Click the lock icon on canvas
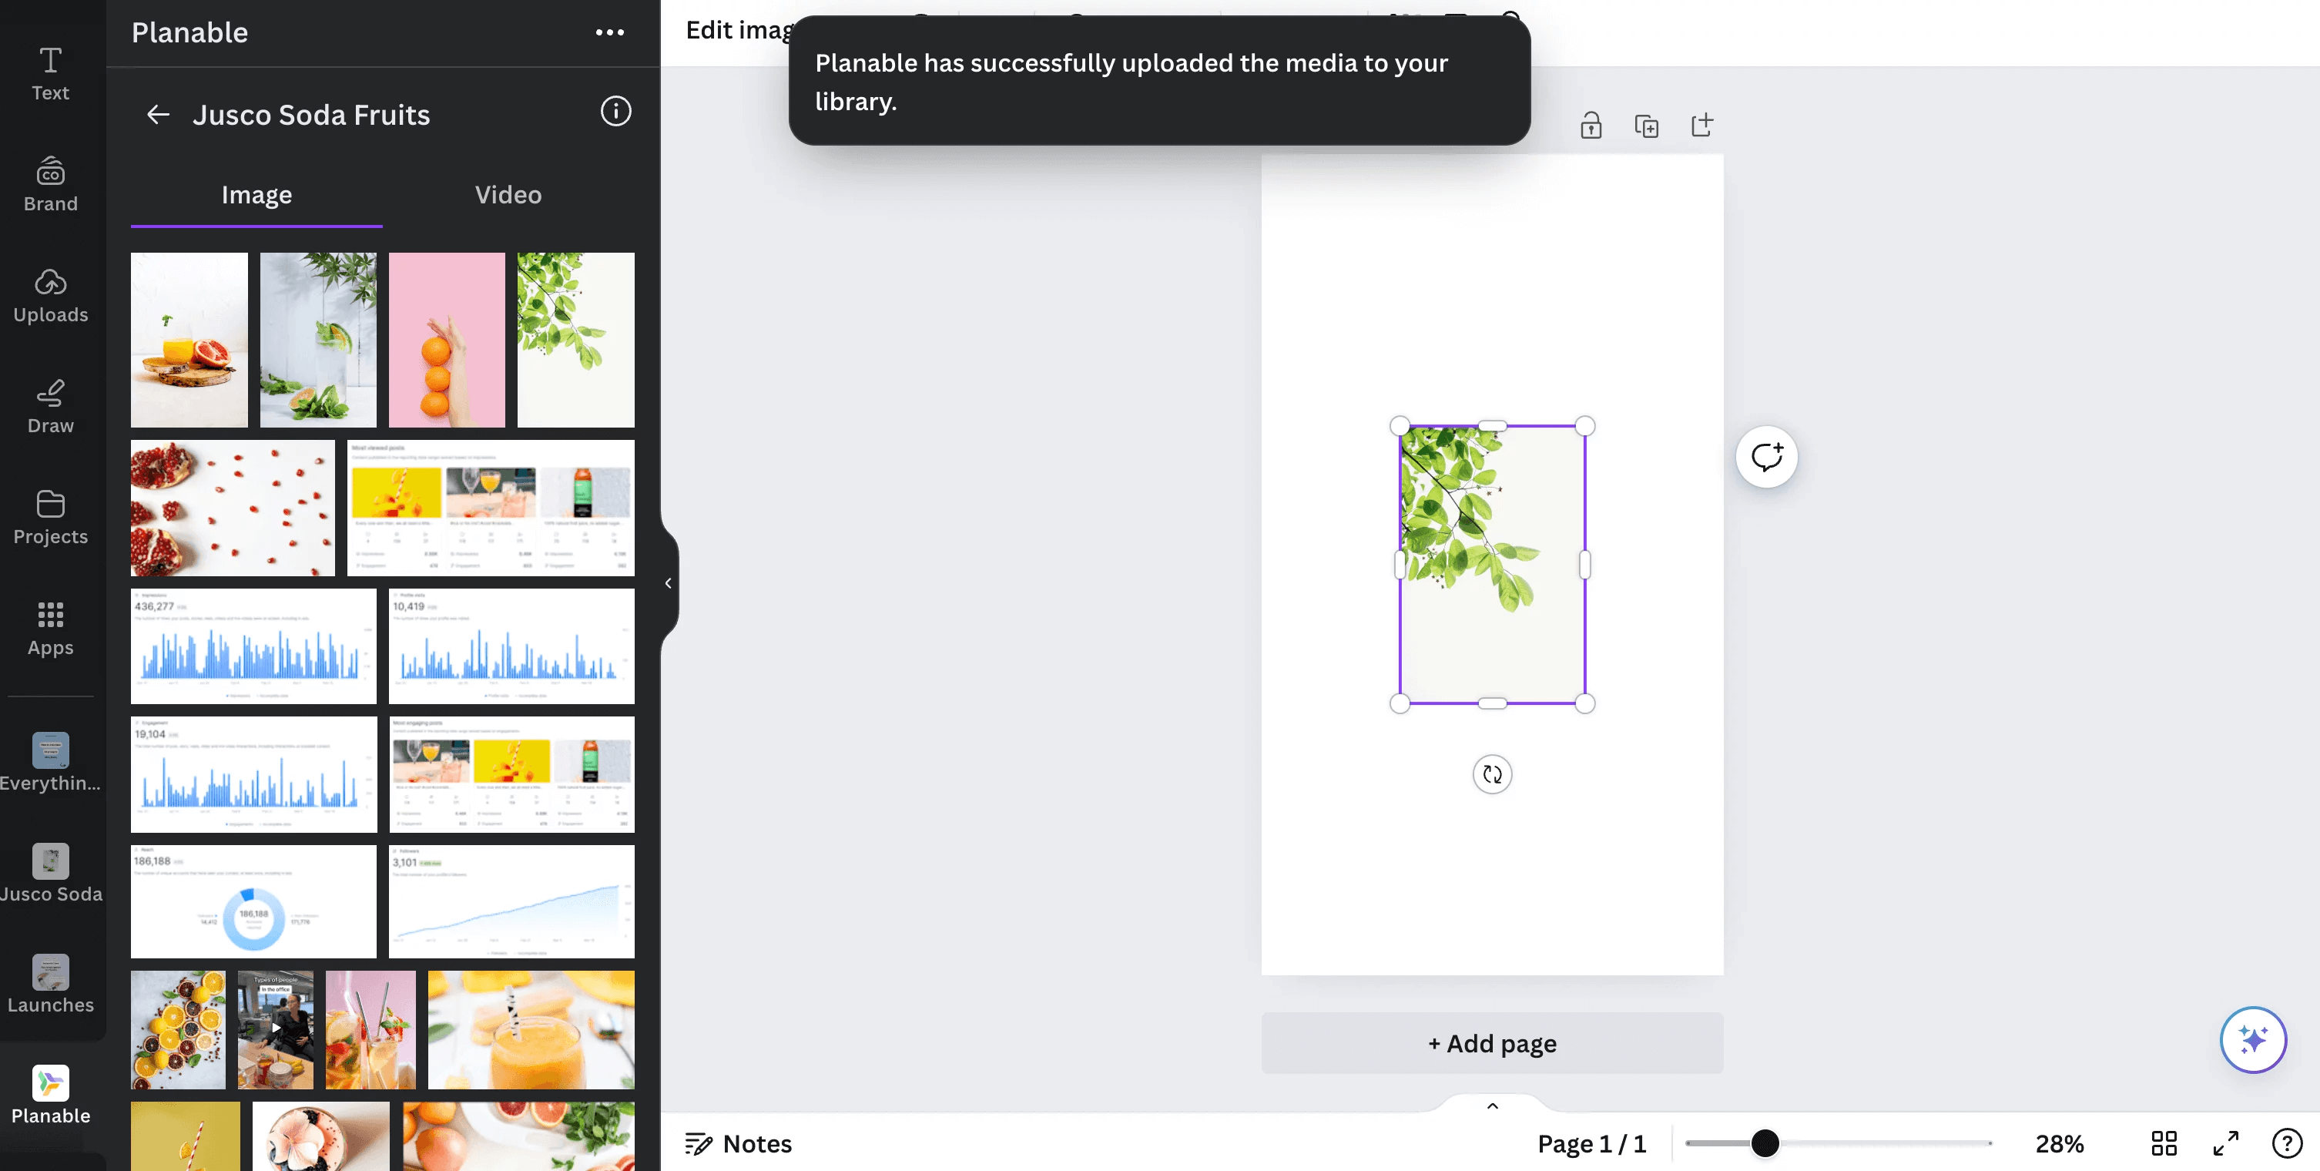This screenshot has height=1171, width=2320. 1591,124
